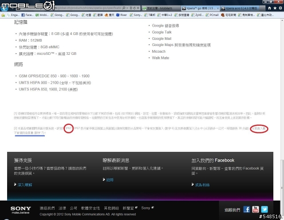Screen dimensions: 284x220
Task: Click the search magnifier in address bar
Action: click(x=124, y=8)
